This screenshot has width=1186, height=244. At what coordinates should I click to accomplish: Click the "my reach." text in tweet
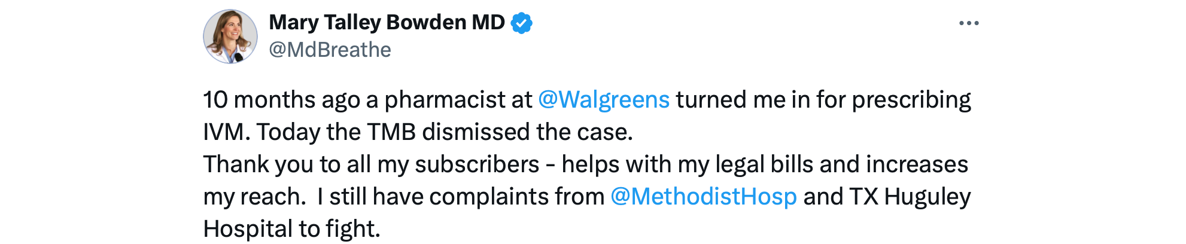[x=254, y=197]
